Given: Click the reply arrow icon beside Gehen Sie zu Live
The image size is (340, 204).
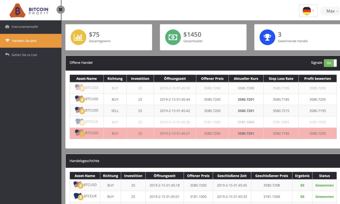Looking at the screenshot, I should 7,55.
